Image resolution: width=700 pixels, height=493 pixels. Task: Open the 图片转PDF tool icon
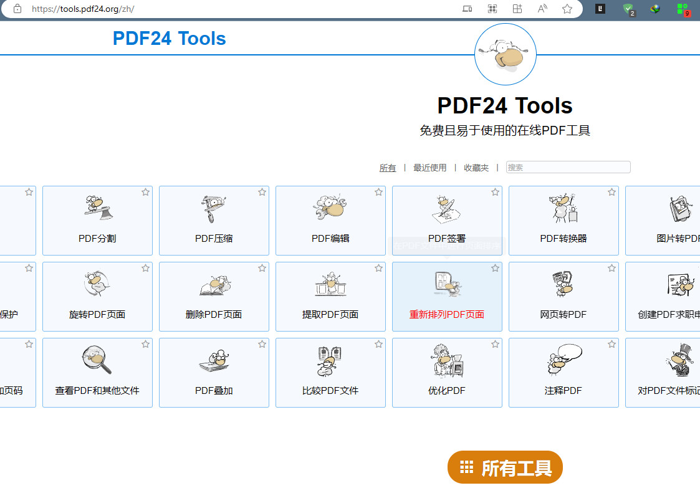click(x=680, y=209)
